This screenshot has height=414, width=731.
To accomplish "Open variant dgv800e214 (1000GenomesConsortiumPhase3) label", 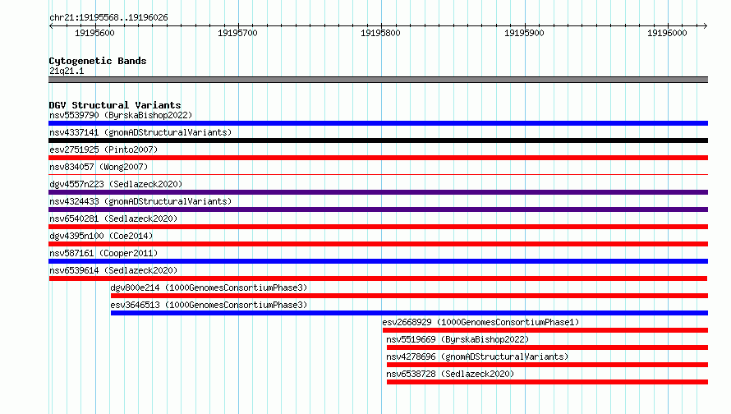I will [209, 287].
